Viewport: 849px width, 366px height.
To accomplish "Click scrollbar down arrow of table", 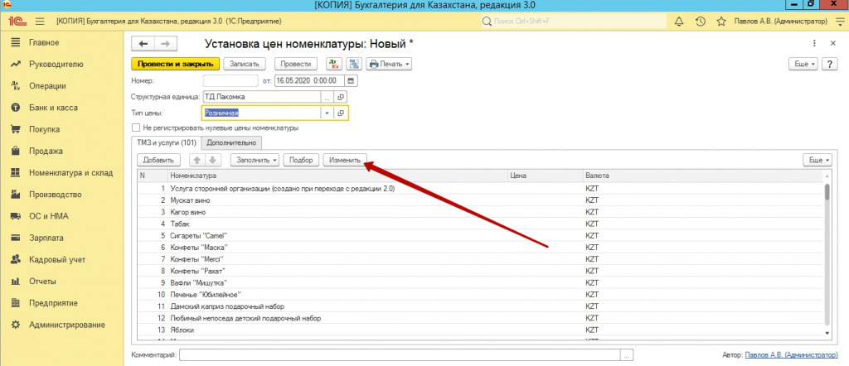I will (x=827, y=334).
